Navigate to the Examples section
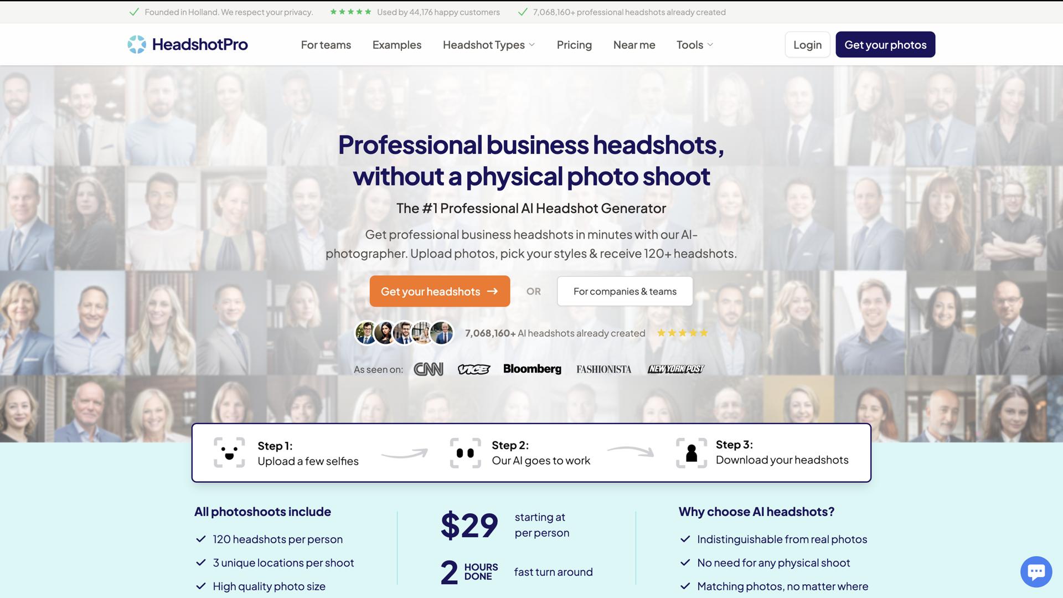The height and width of the screenshot is (598, 1063). [396, 44]
